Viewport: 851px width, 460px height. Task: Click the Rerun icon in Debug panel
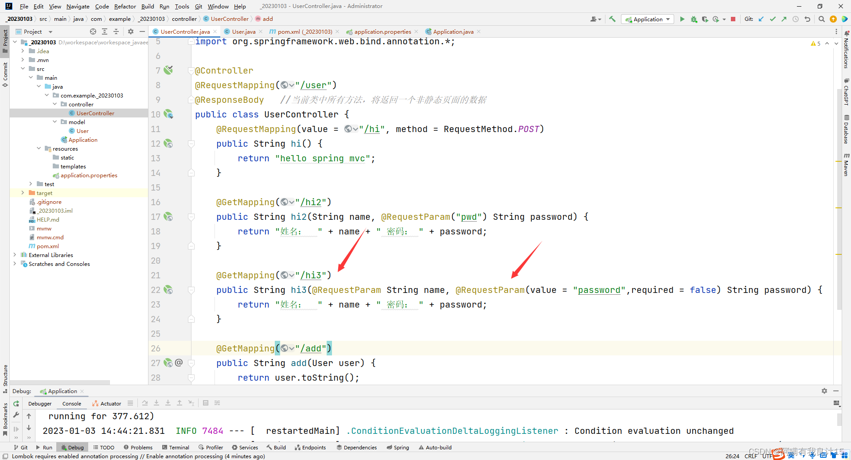pyautogui.click(x=16, y=403)
